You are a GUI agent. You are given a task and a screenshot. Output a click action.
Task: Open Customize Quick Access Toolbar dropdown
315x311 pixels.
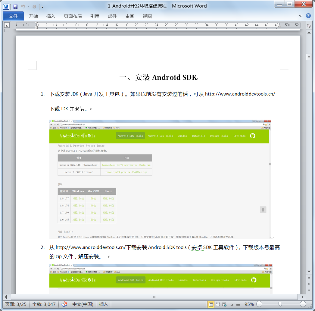42,7
